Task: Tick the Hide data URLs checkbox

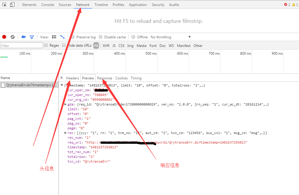Action: 64,45
